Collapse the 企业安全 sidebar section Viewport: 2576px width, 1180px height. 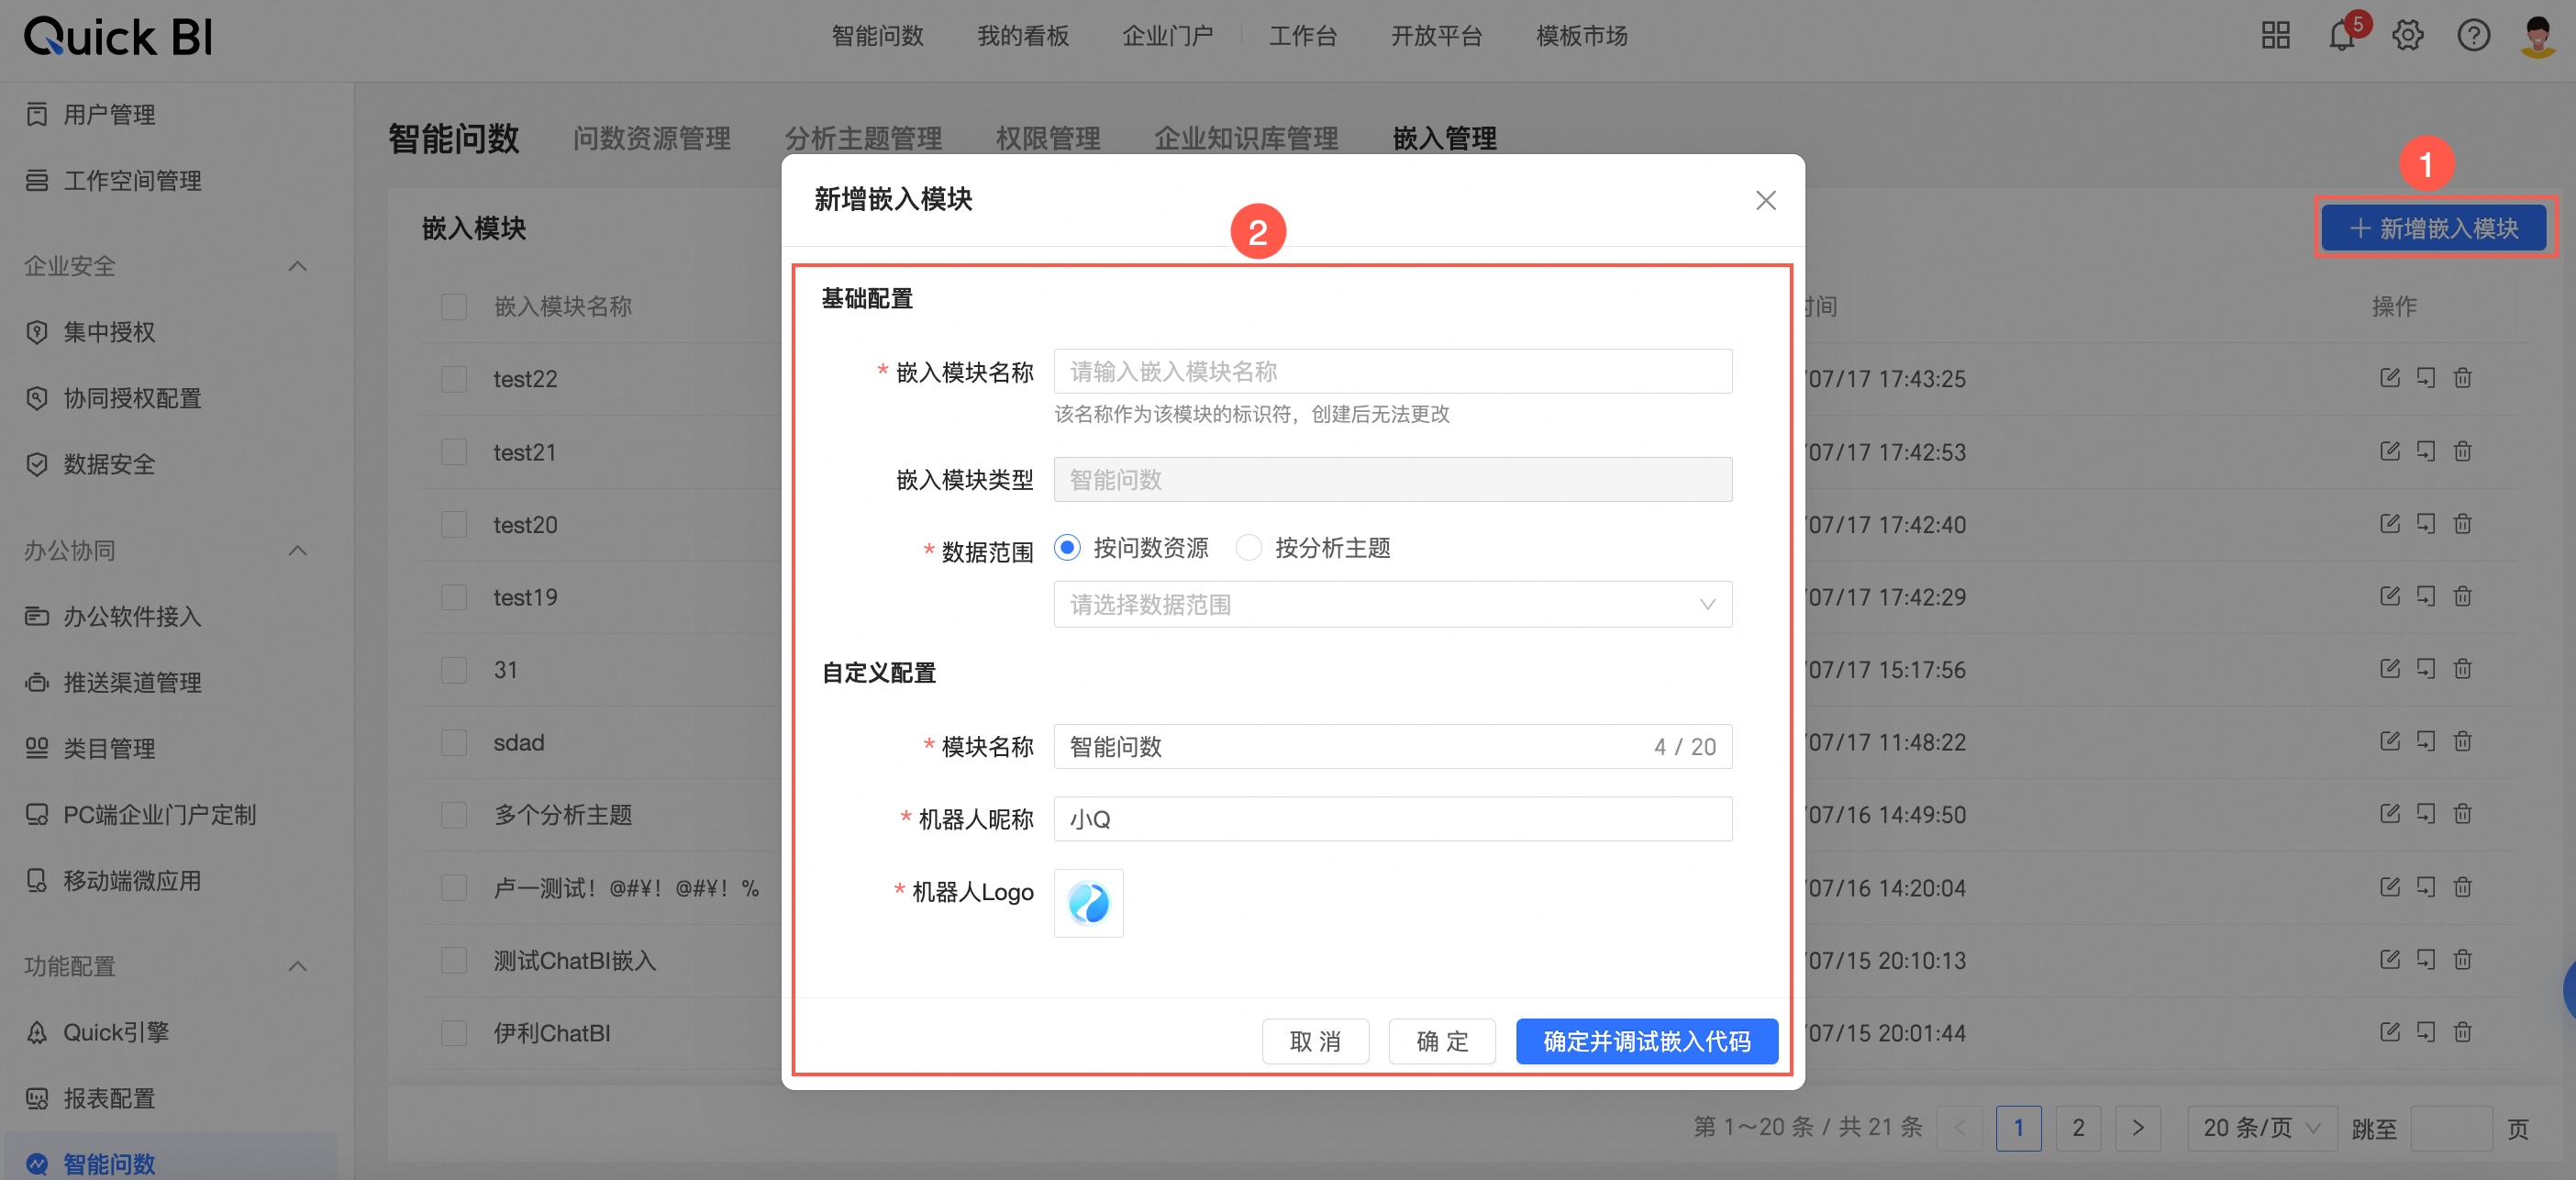pyautogui.click(x=297, y=266)
